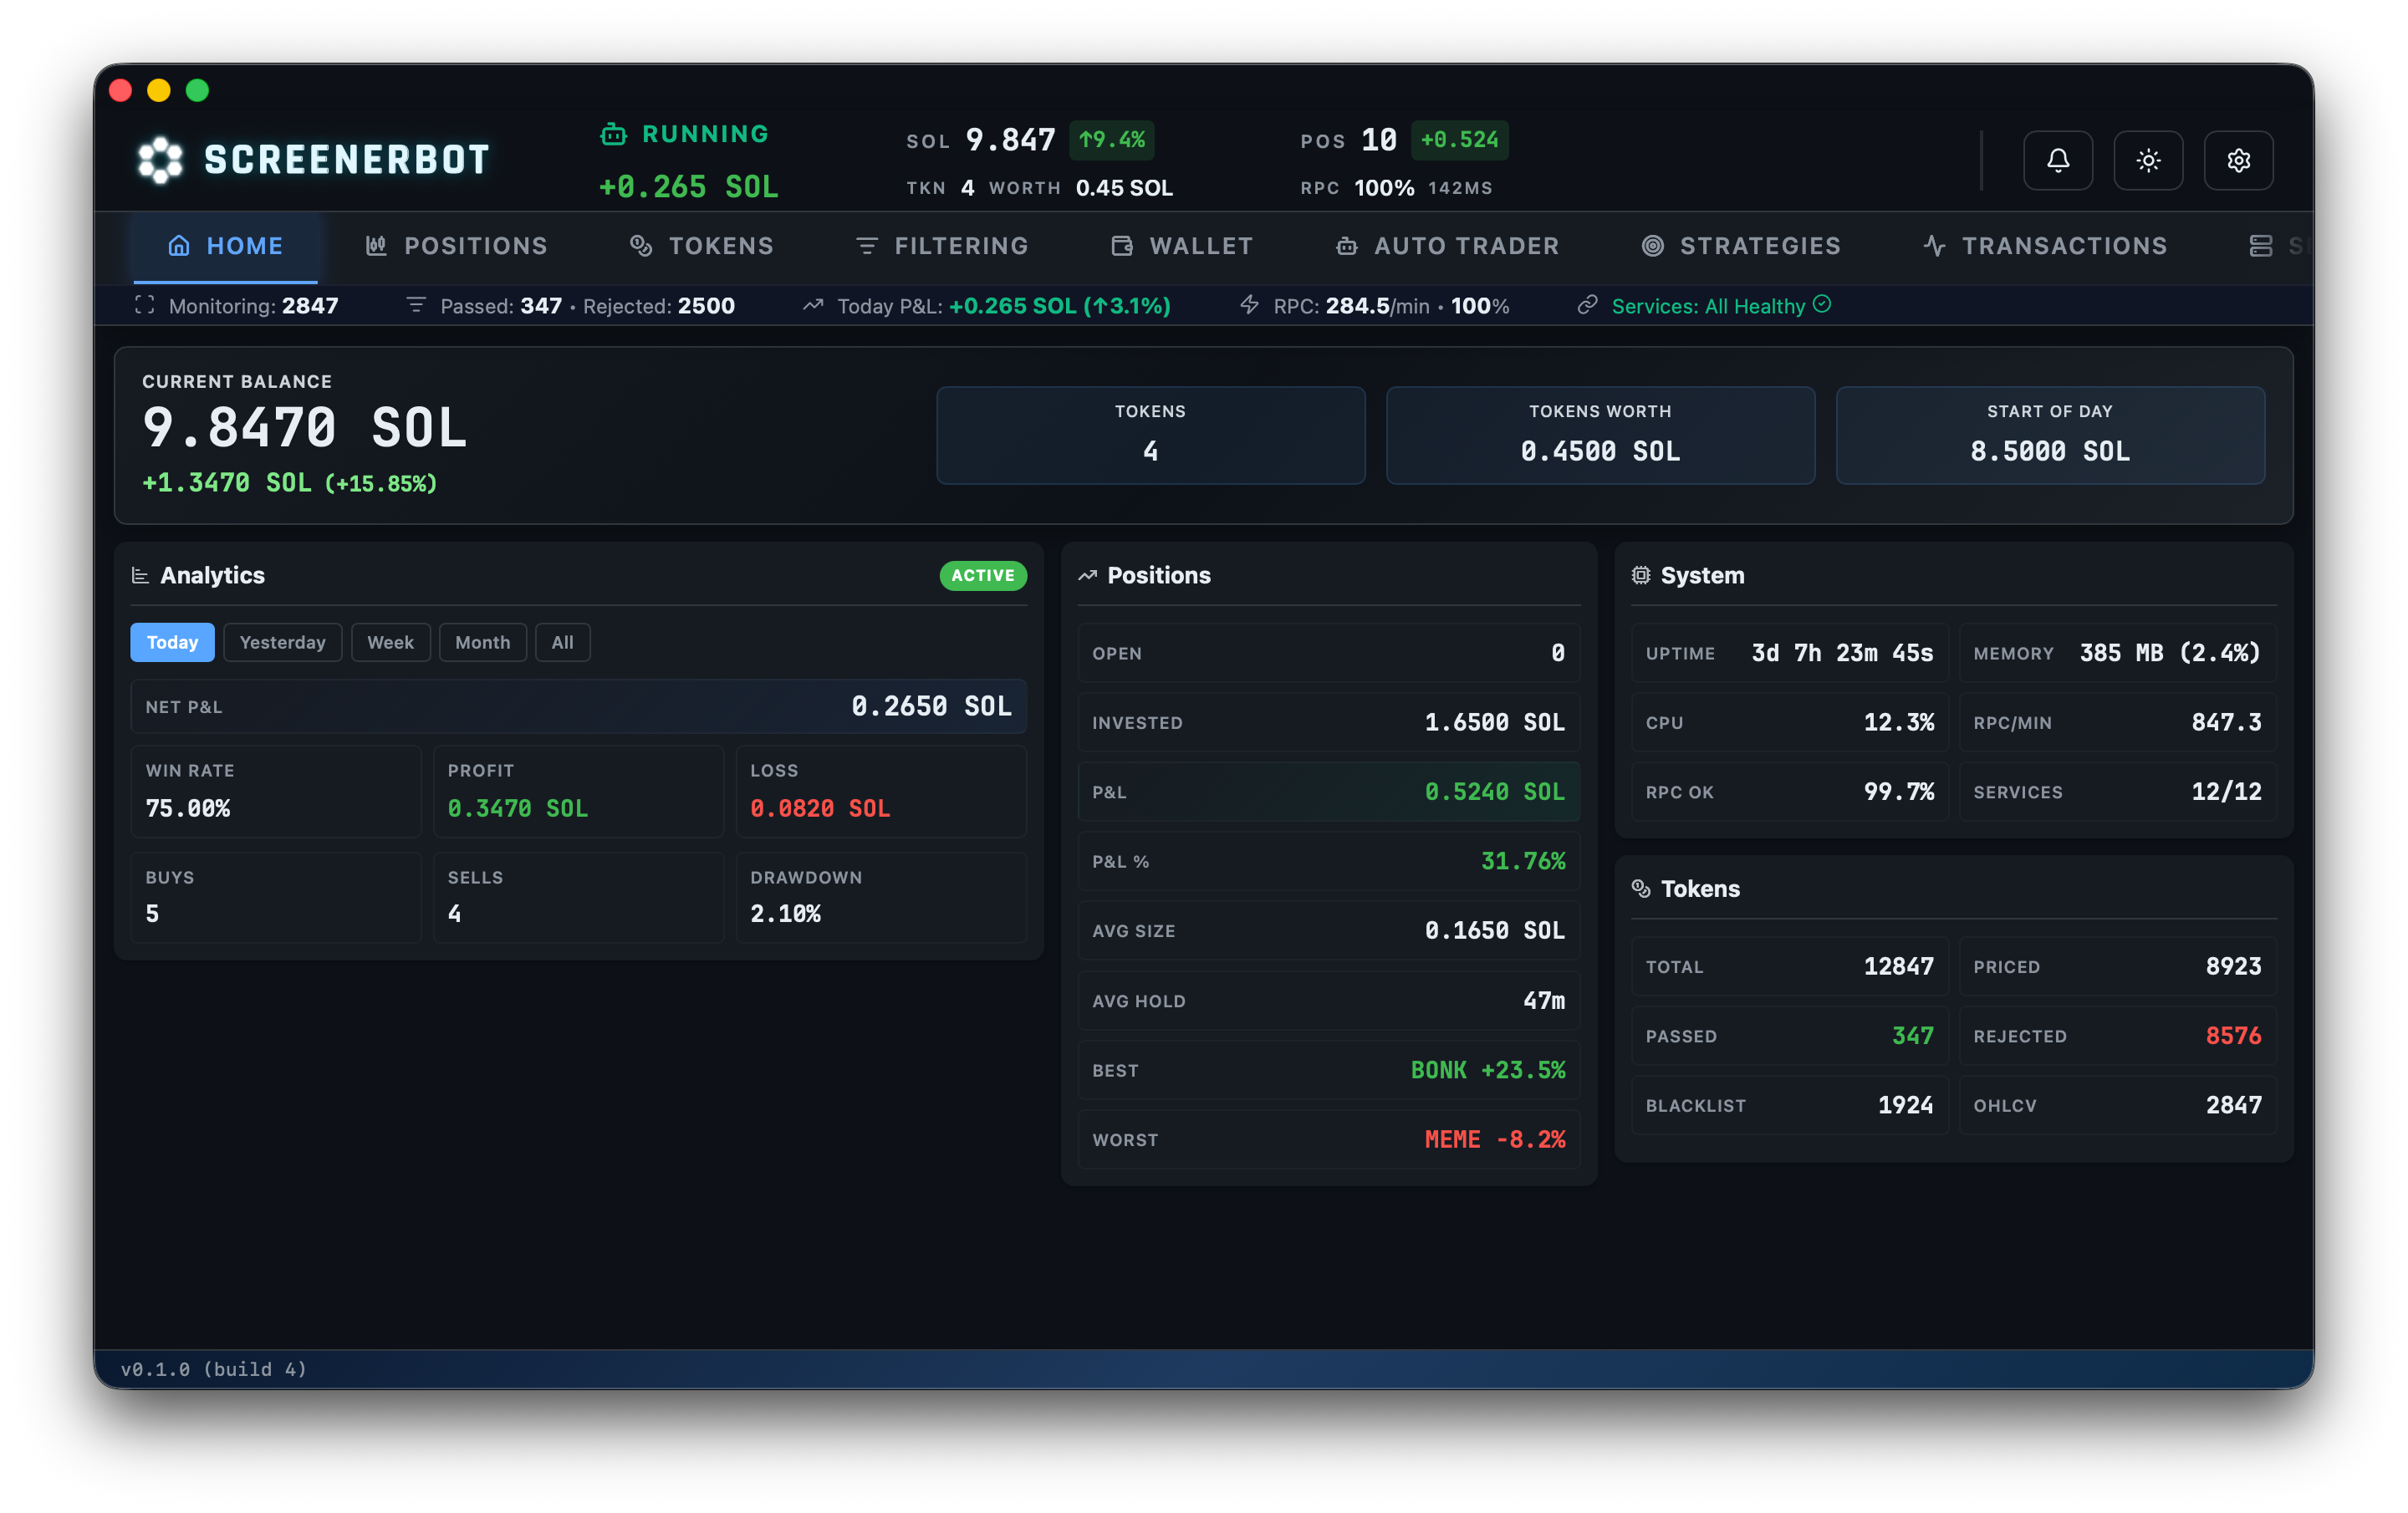Click the Filtering funnel icon
The height and width of the screenshot is (1513, 2408).
[x=866, y=245]
